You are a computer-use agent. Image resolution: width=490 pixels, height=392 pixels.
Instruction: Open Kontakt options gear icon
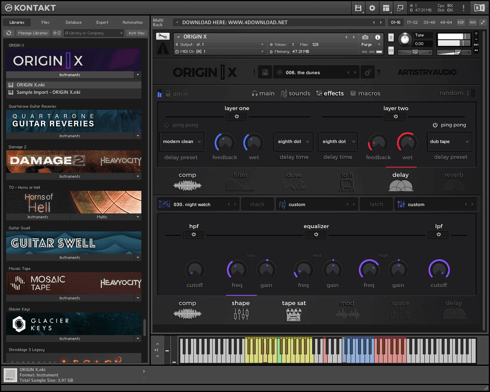coord(372,8)
